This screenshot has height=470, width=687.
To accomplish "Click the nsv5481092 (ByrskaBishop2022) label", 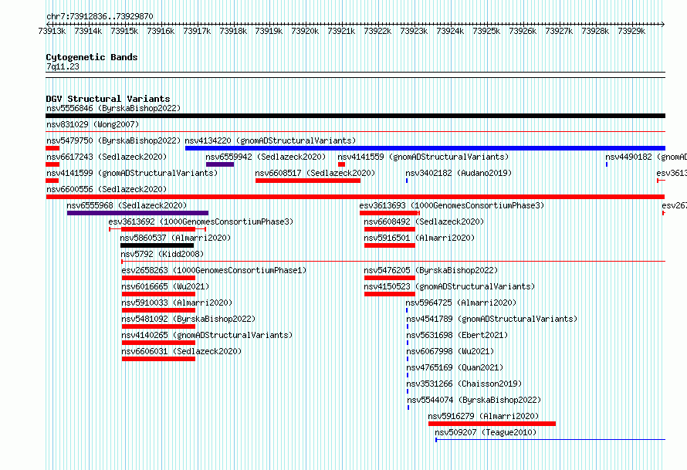I will (188, 319).
